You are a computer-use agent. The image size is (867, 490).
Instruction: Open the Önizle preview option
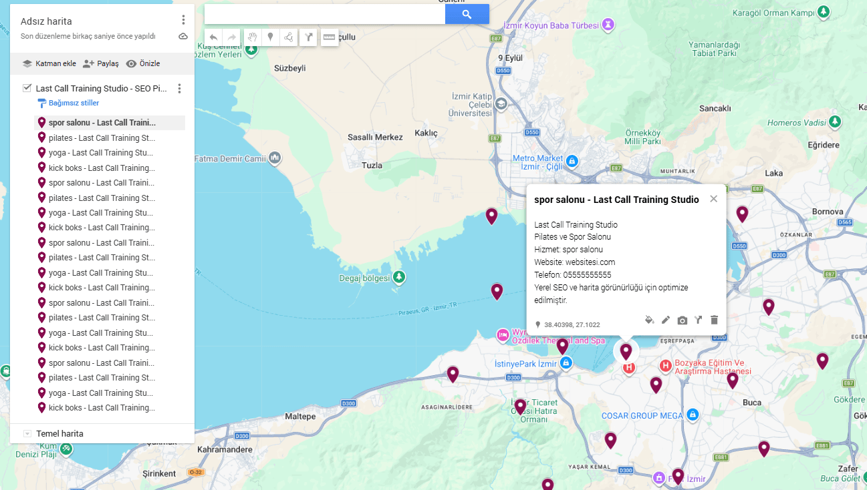(143, 63)
